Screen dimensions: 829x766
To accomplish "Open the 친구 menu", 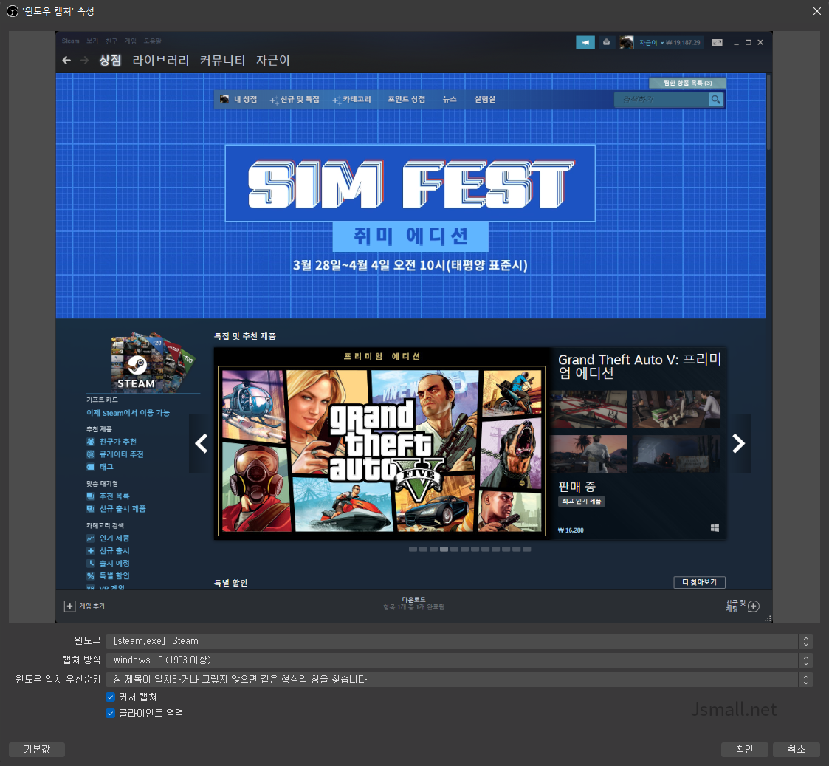I will (111, 41).
